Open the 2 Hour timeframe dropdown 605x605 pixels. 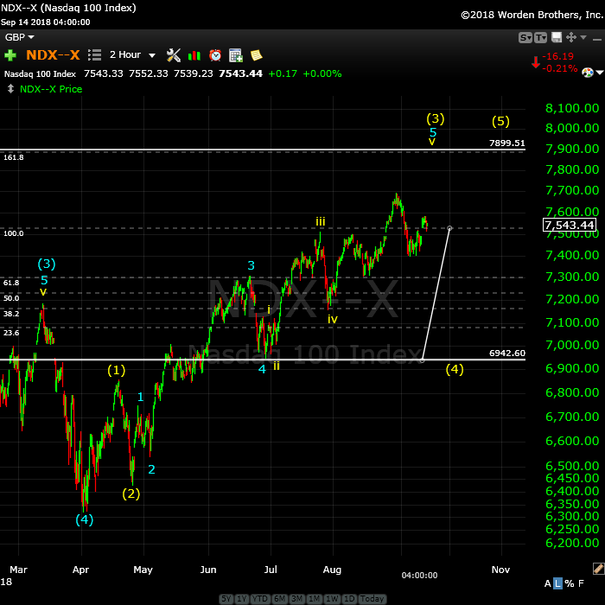pyautogui.click(x=132, y=54)
